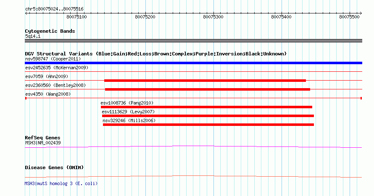374x196 pixels.
Task: Click the 5q14.1 band label
Action: pyautogui.click(x=33, y=36)
